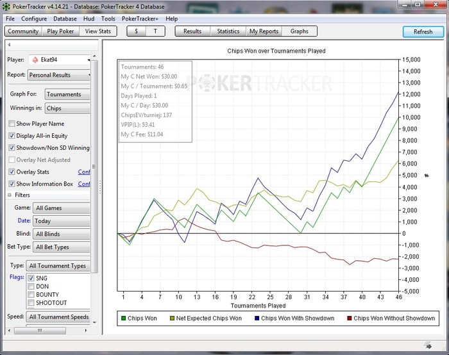Open the File menu
This screenshot has height=355, width=449.
point(10,19)
